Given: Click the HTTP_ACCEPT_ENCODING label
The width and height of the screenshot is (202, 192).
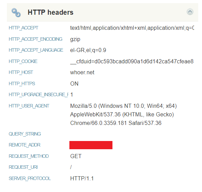Looking at the screenshot, I should (x=36, y=39).
